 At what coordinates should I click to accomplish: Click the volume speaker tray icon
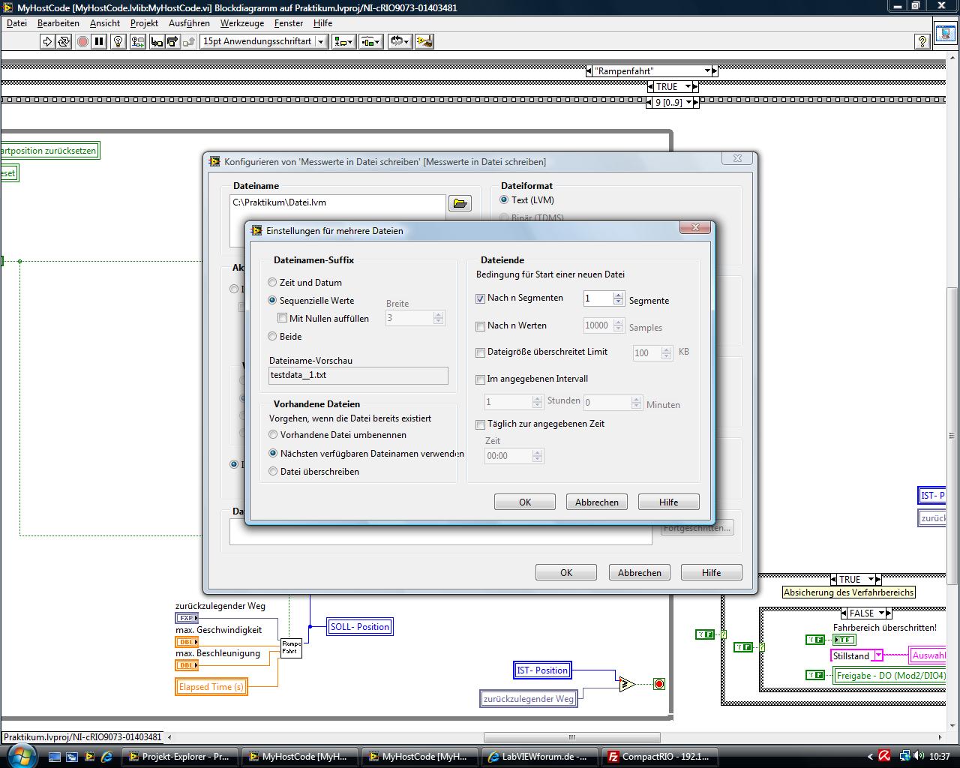[x=919, y=757]
